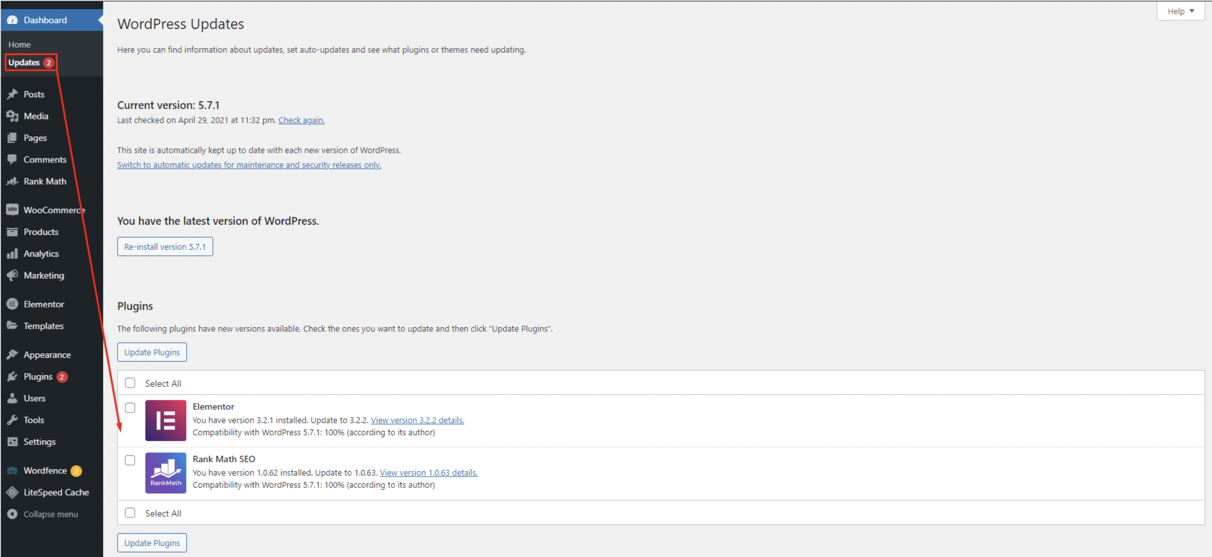Viewport: 1212px width, 557px height.
Task: Check the top Select All checkbox
Action: [130, 383]
